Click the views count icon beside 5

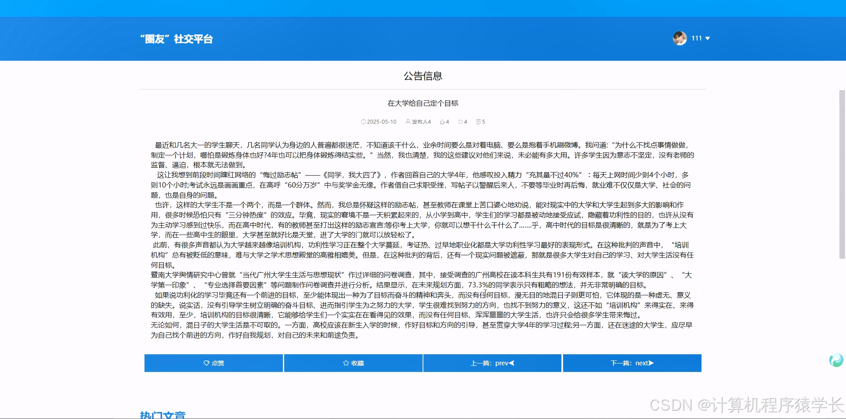tap(479, 122)
